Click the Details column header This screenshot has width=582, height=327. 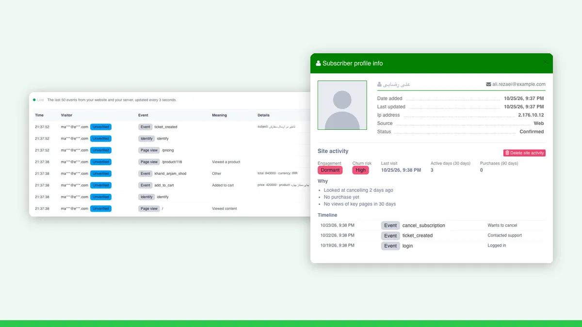tap(263, 115)
